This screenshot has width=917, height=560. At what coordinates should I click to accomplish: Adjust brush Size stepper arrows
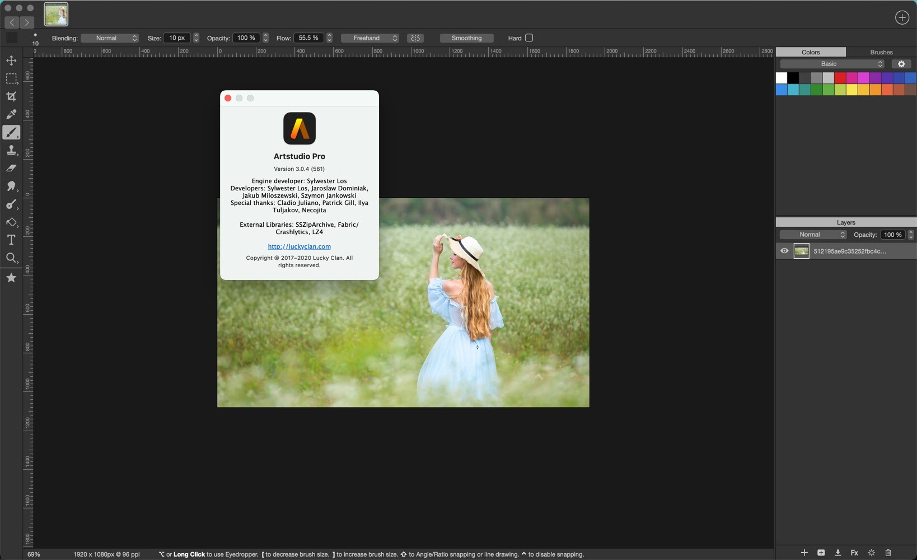tap(196, 38)
